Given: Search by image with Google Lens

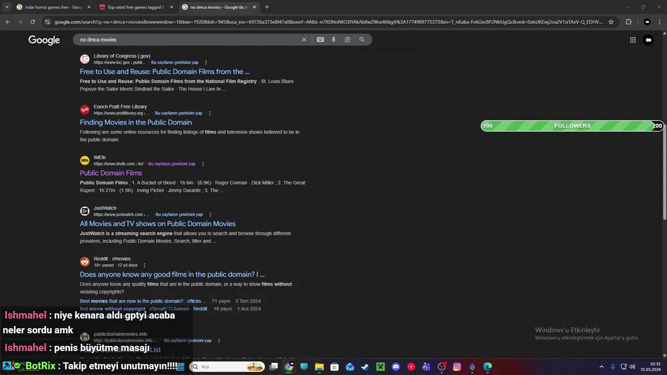Looking at the screenshot, I should point(348,40).
